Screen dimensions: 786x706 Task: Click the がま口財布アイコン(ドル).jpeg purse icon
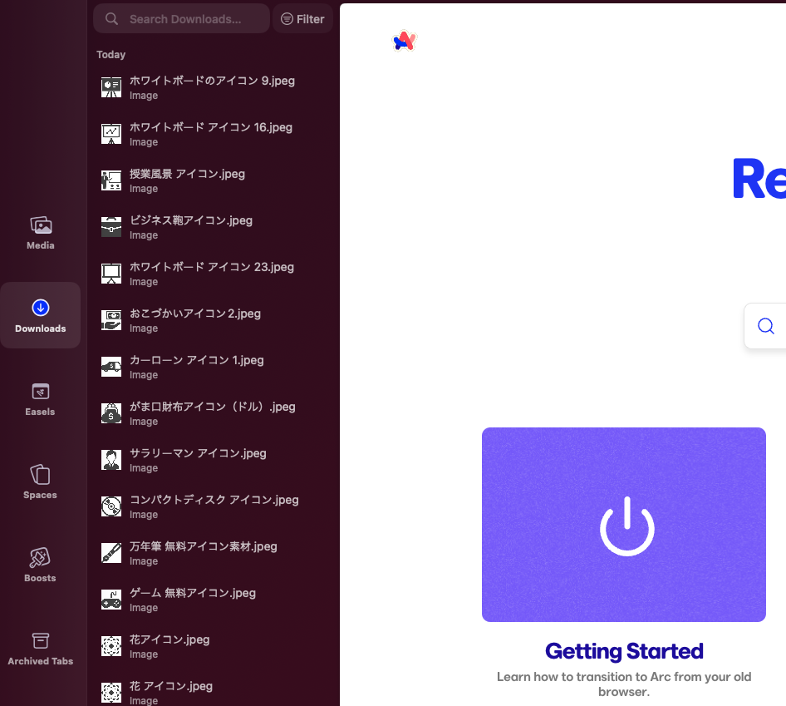(111, 413)
